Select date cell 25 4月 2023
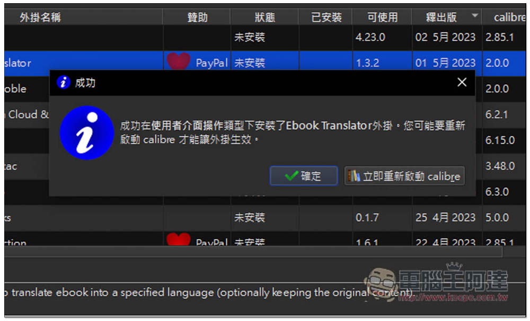530x321 pixels. click(x=447, y=218)
